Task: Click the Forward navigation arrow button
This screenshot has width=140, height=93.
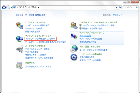Action: tap(8, 7)
